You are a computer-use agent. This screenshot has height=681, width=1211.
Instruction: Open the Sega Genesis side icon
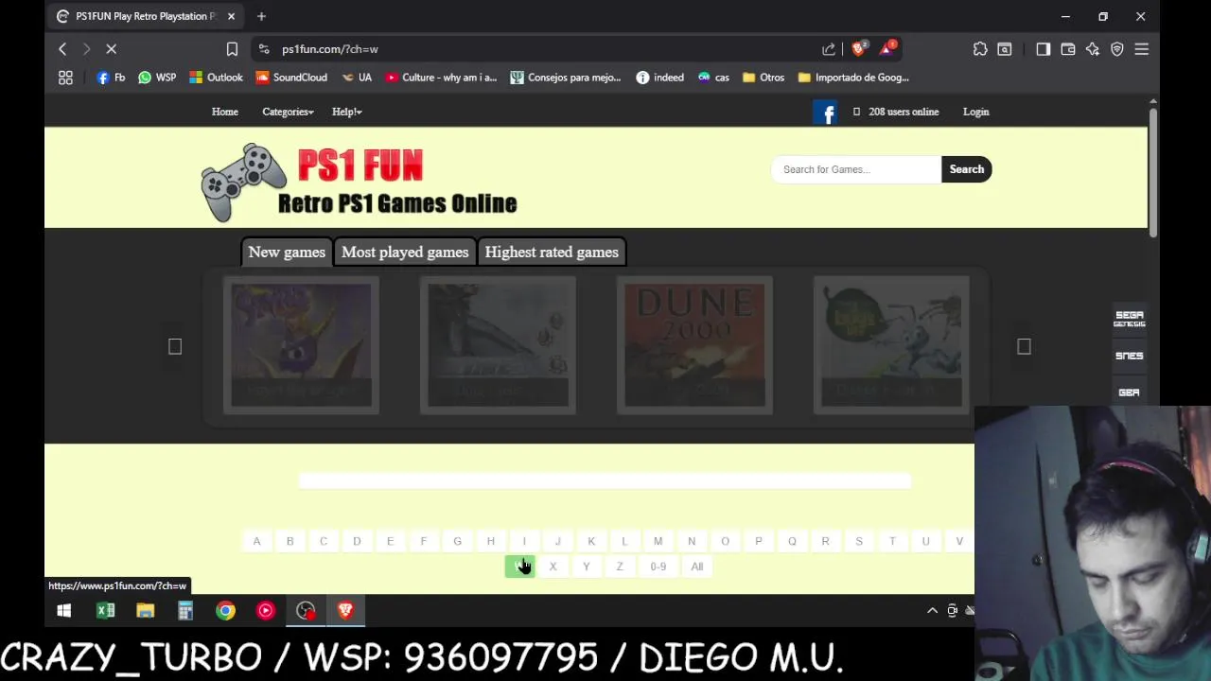click(x=1129, y=319)
